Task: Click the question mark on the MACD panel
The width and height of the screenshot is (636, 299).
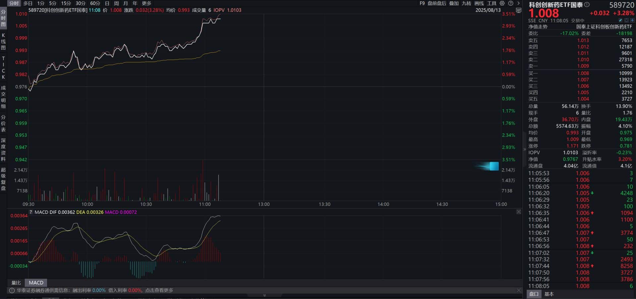Action: coord(30,212)
